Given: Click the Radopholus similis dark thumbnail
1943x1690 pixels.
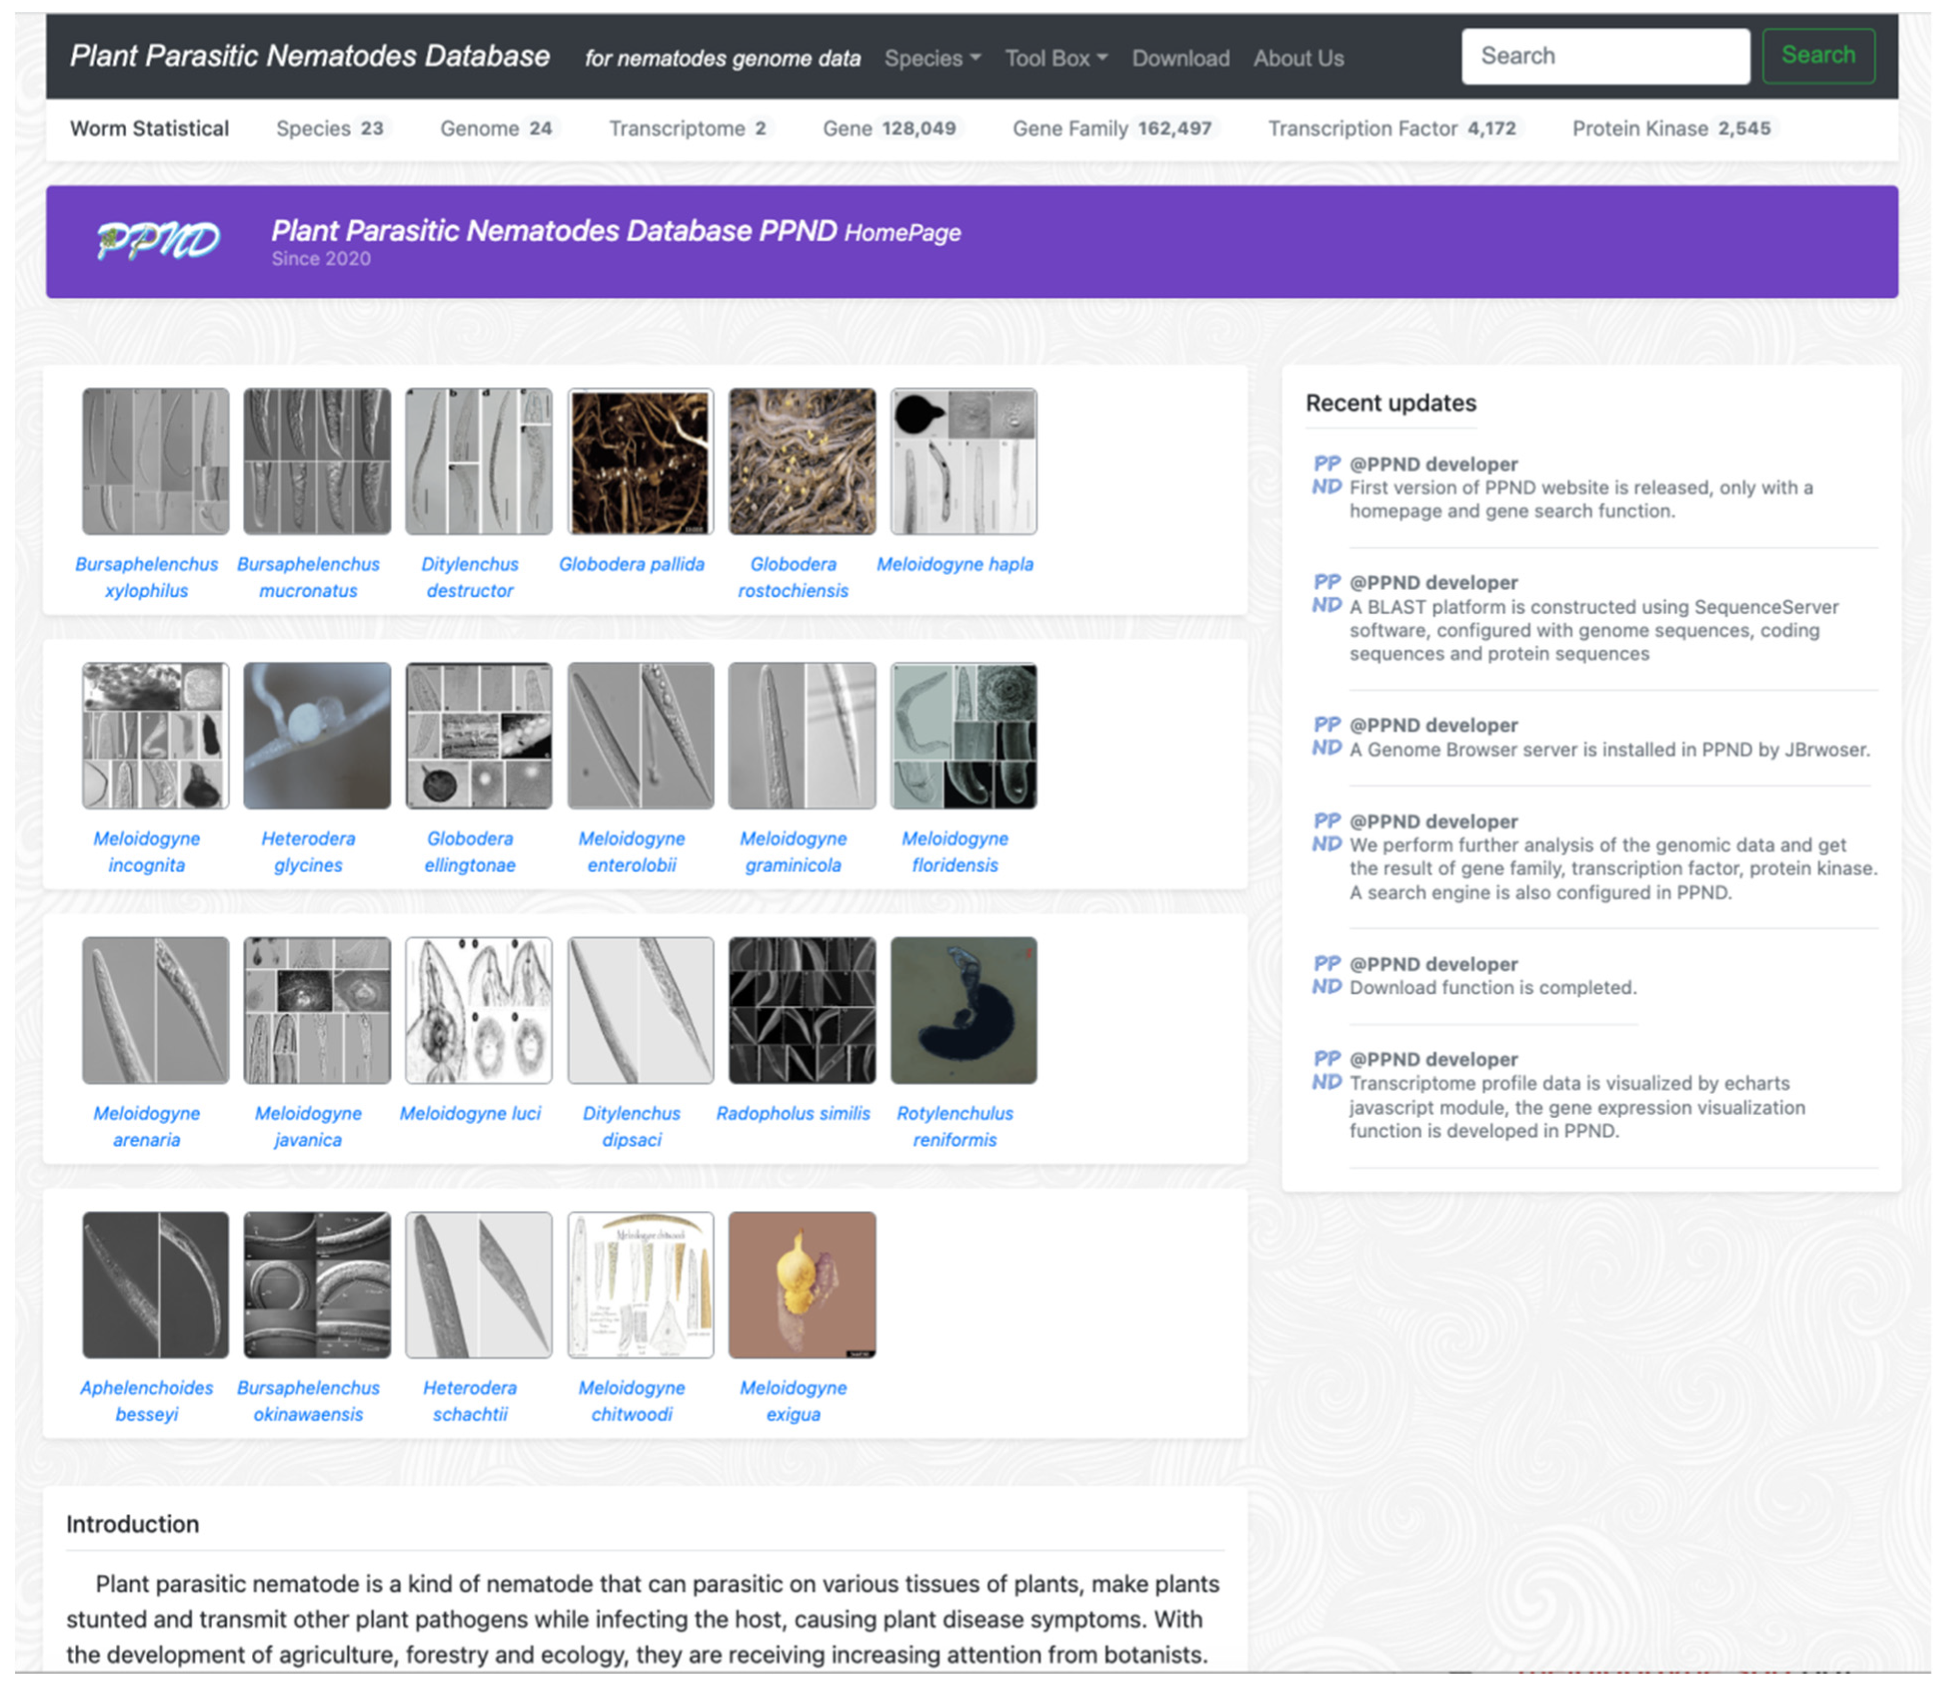Looking at the screenshot, I should (x=801, y=1010).
